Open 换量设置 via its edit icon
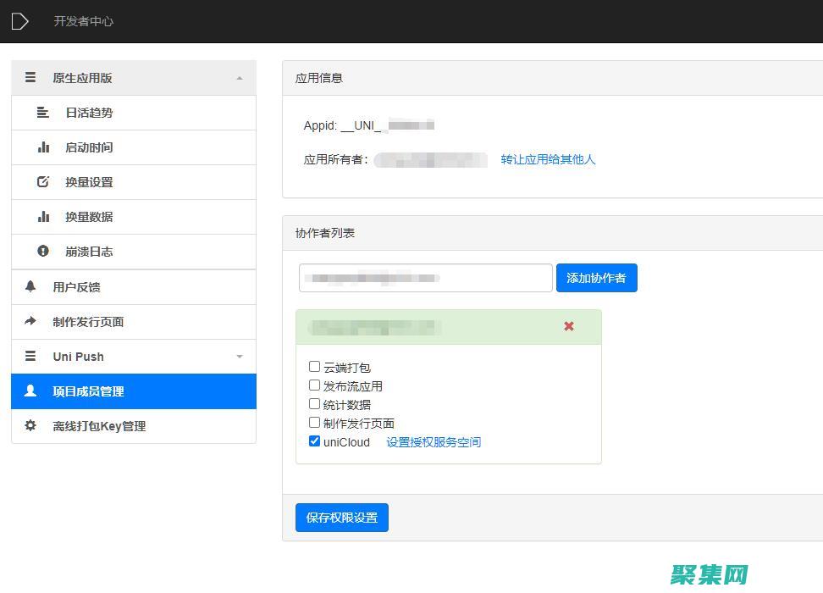 tap(43, 181)
